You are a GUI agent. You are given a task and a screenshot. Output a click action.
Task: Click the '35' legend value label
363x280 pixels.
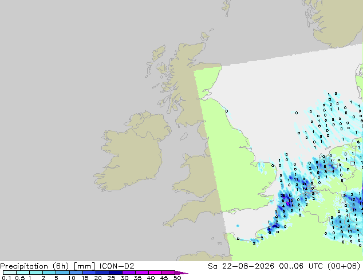click(137, 278)
